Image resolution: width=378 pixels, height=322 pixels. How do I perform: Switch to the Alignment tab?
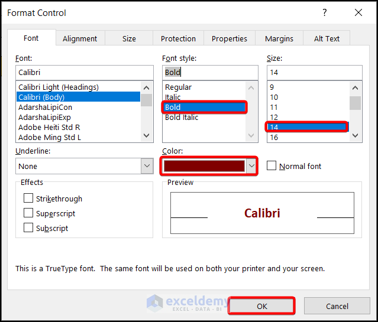click(x=80, y=38)
